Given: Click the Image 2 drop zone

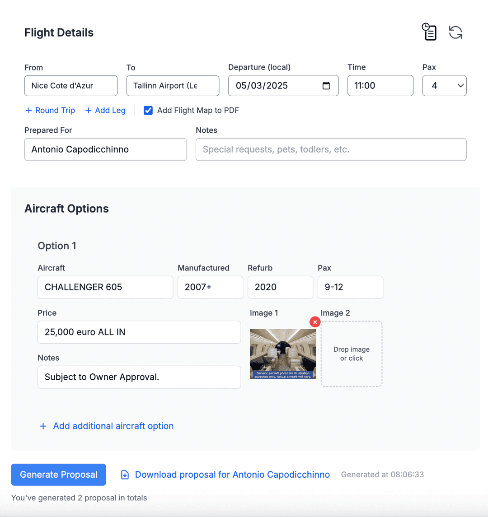Looking at the screenshot, I should [x=352, y=354].
